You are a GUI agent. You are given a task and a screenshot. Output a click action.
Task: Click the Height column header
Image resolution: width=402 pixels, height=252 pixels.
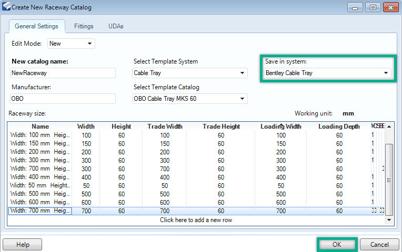pos(121,127)
